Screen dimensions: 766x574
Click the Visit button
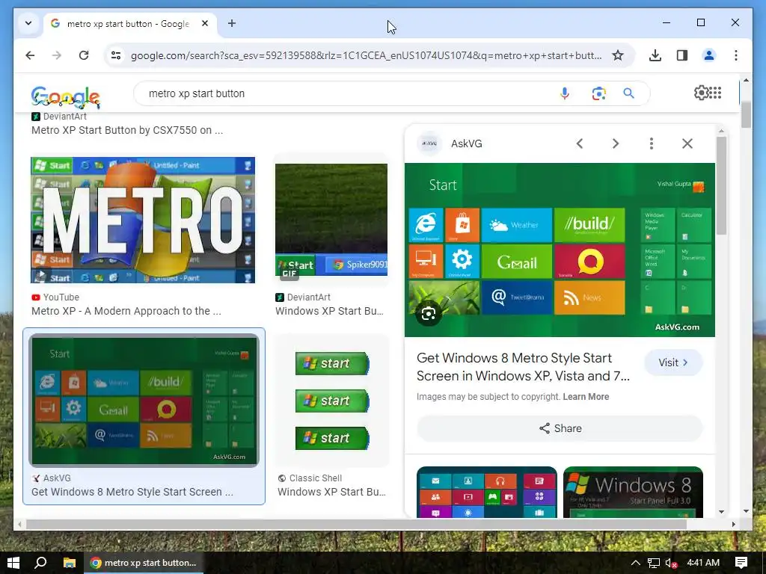coord(672,362)
